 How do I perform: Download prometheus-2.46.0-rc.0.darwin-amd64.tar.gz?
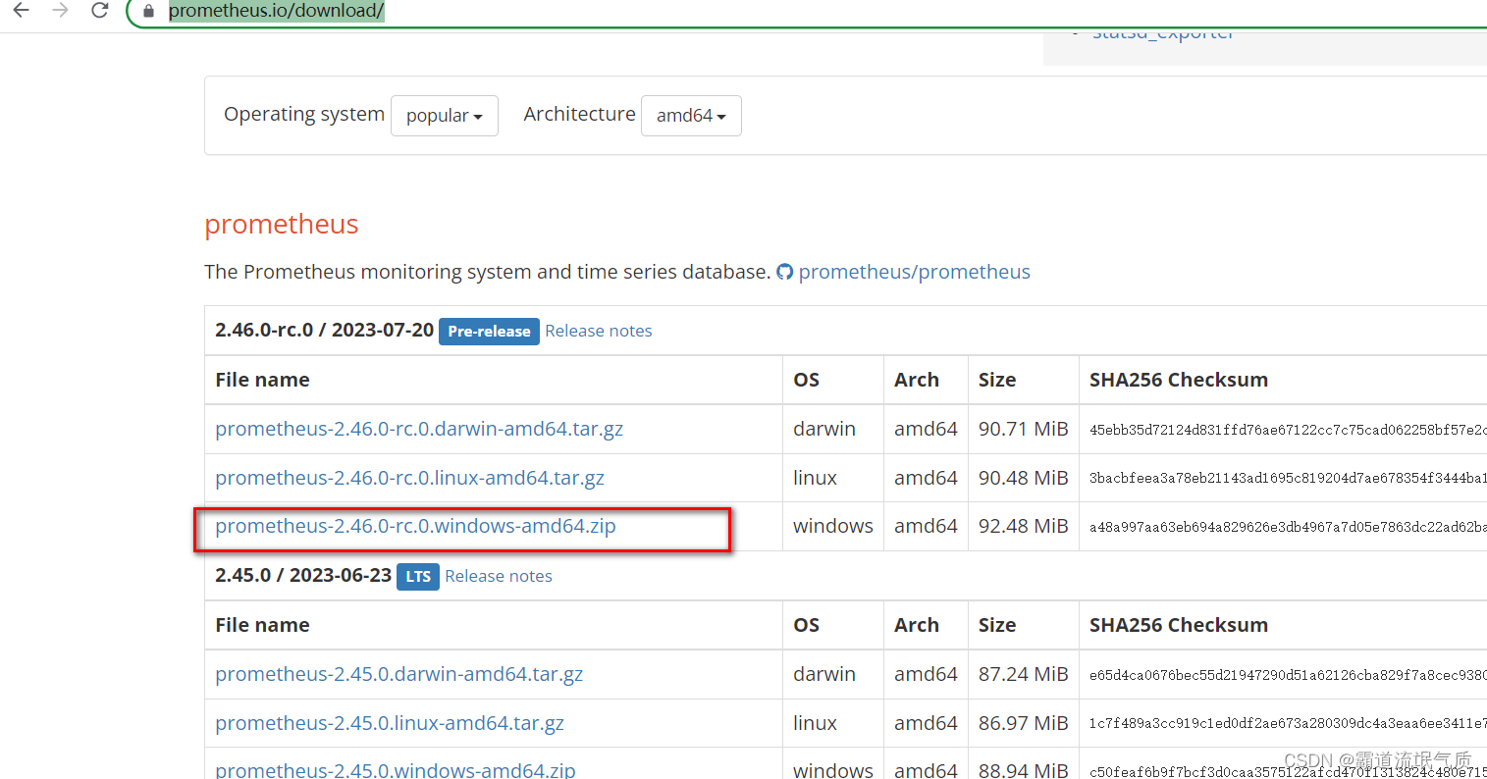tap(419, 429)
